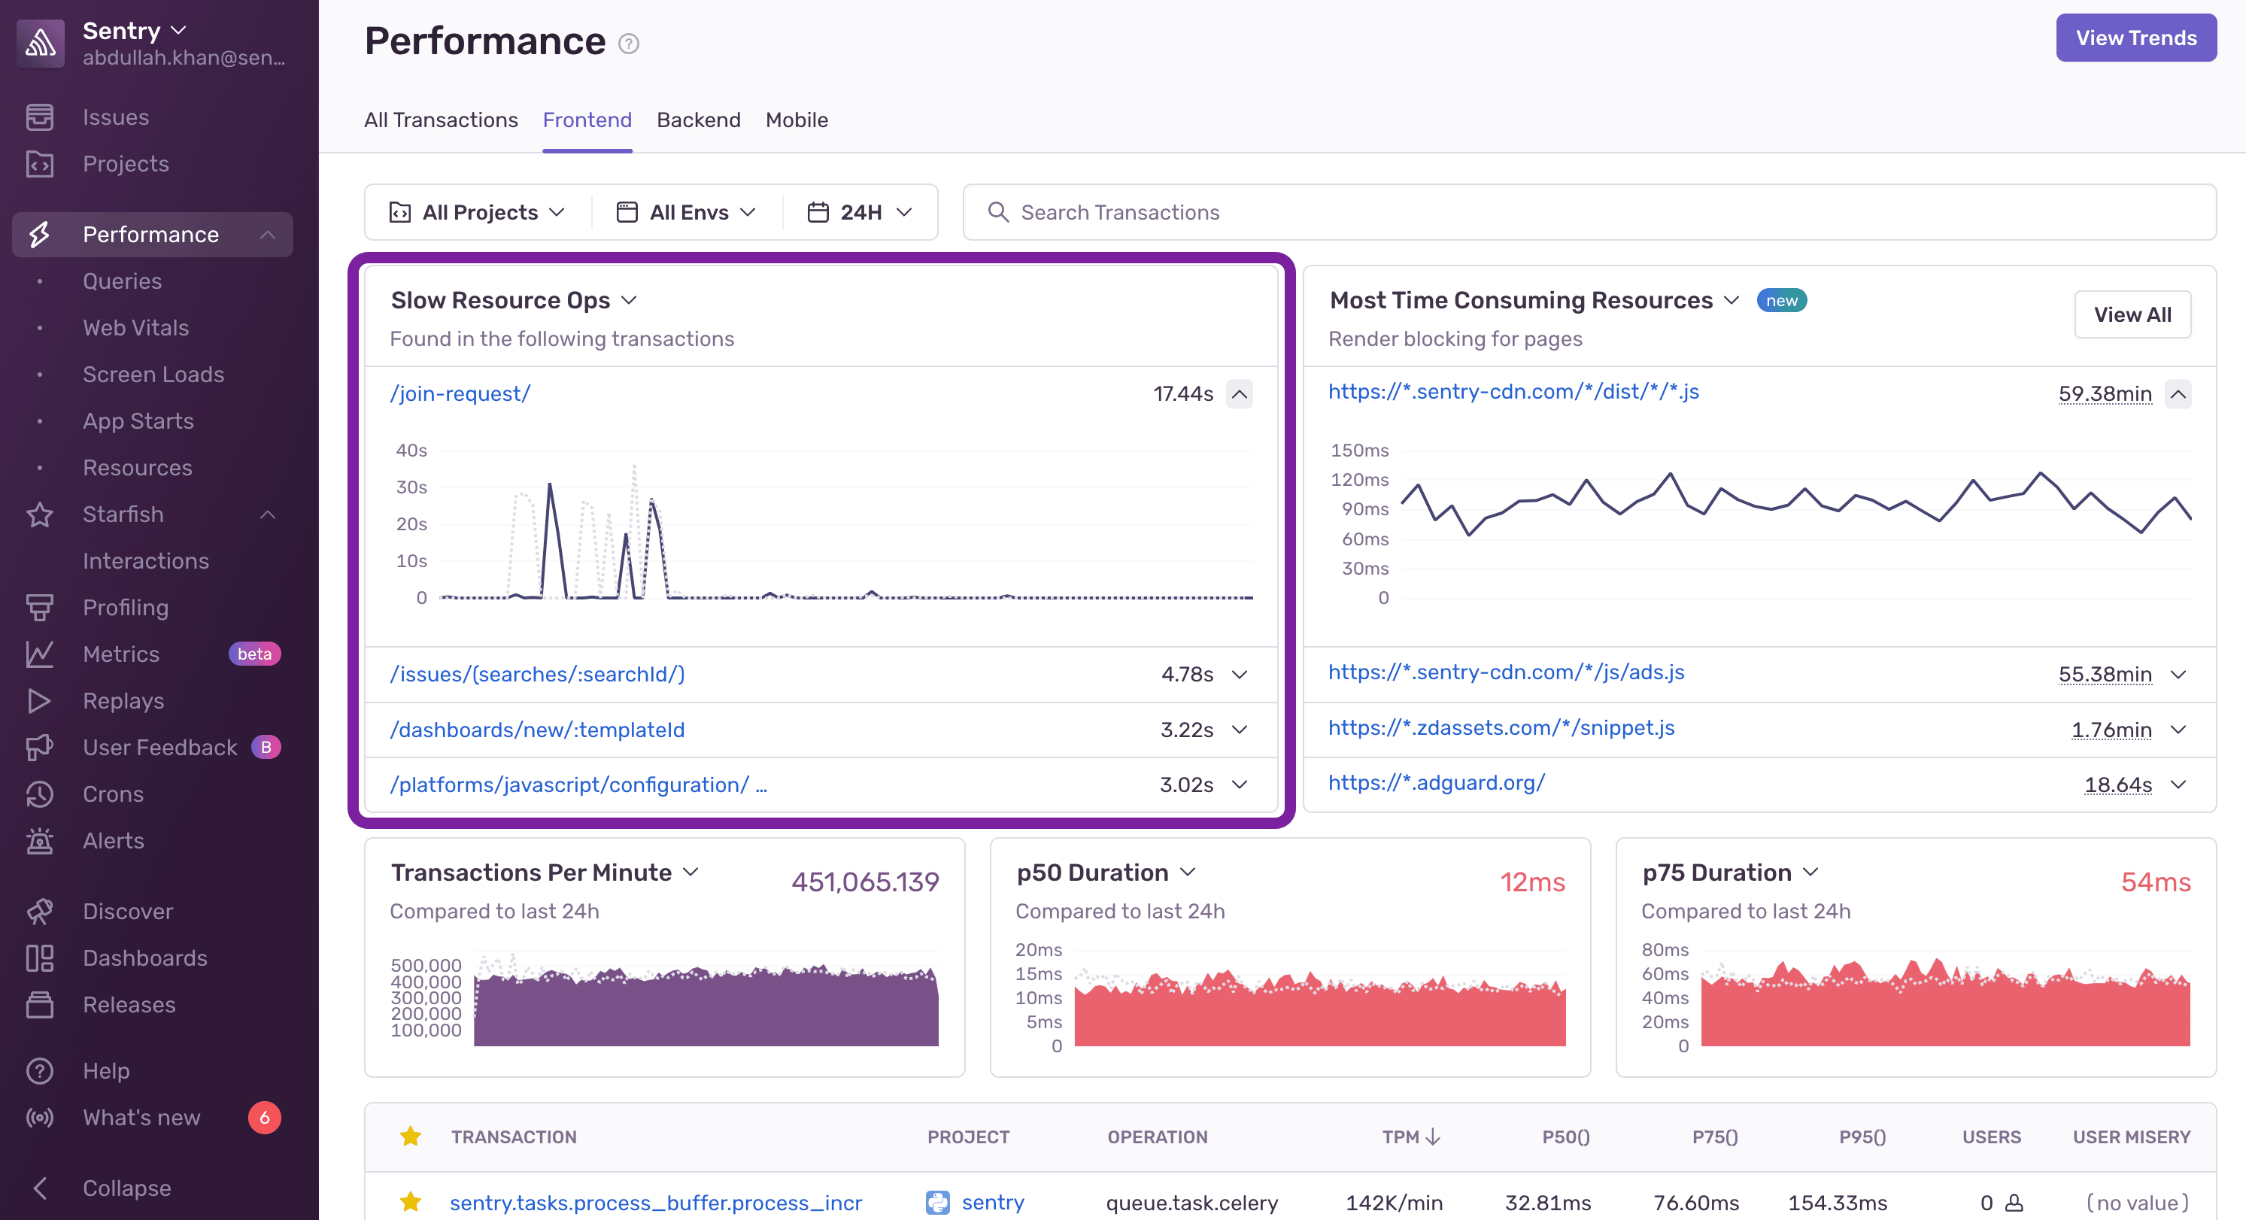Switch to the Backend tab
This screenshot has width=2246, height=1220.
[x=698, y=120]
